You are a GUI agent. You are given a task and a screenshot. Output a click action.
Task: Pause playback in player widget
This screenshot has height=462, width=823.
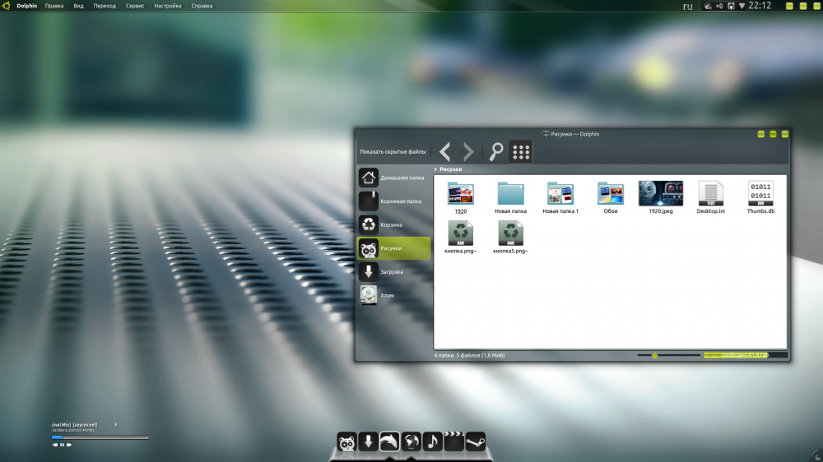[x=62, y=445]
